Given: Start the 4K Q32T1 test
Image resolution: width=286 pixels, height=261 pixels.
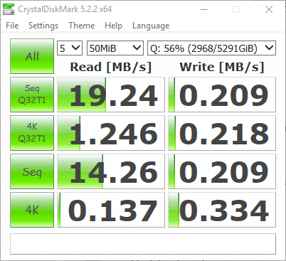Looking at the screenshot, I should [32, 133].
